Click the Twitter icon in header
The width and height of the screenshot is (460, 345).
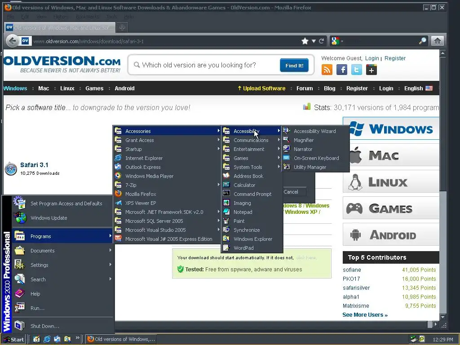356,70
